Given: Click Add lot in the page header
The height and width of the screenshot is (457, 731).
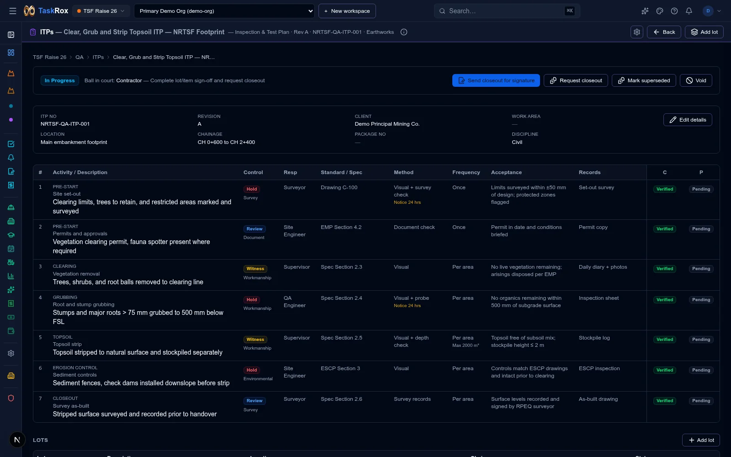Looking at the screenshot, I should click(x=704, y=32).
